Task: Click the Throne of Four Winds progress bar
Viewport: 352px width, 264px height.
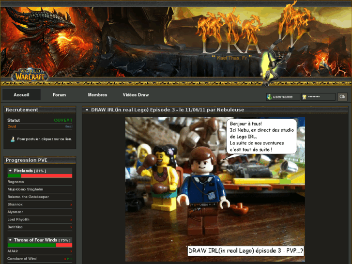Action: (x=40, y=245)
